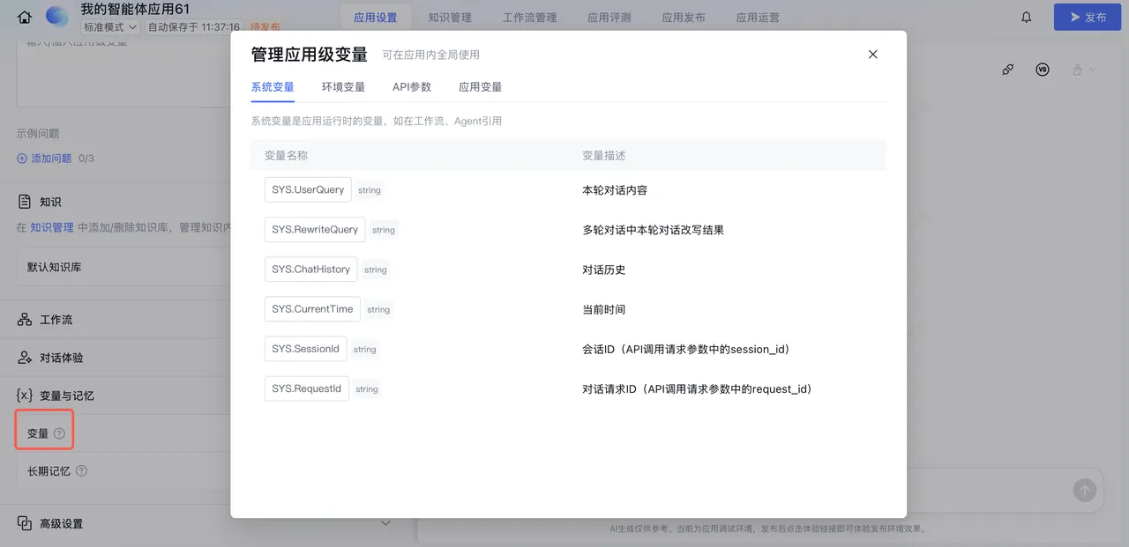Open dropdown beside the lock icon
This screenshot has height=547, width=1129.
(1093, 70)
